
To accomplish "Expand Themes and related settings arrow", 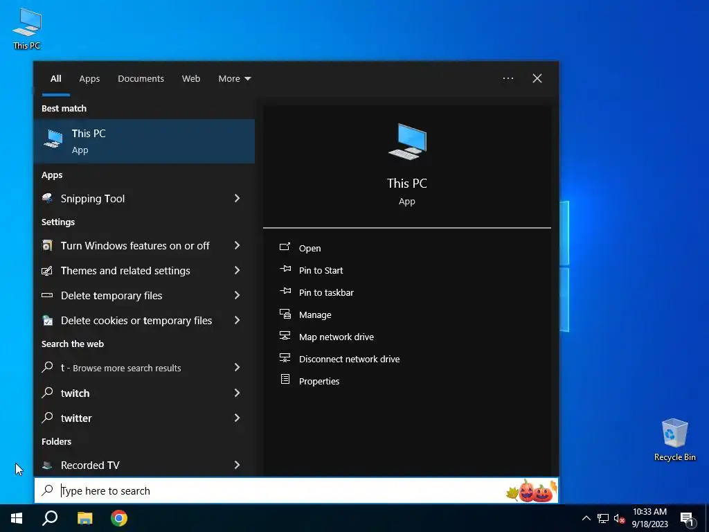I will click(x=237, y=270).
